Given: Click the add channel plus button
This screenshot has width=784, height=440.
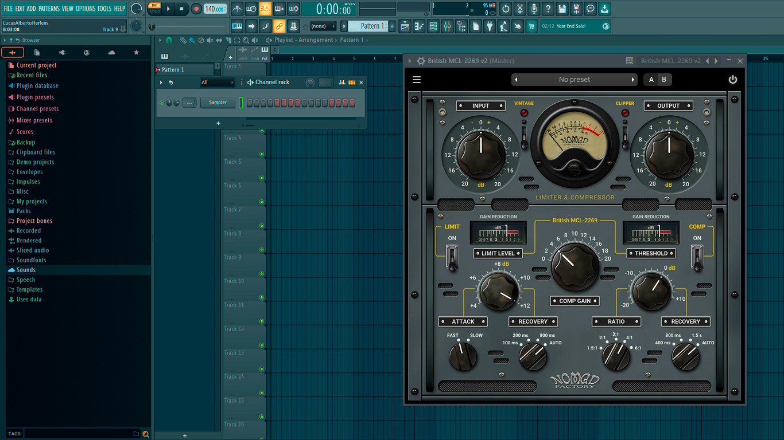Looking at the screenshot, I should (218, 123).
